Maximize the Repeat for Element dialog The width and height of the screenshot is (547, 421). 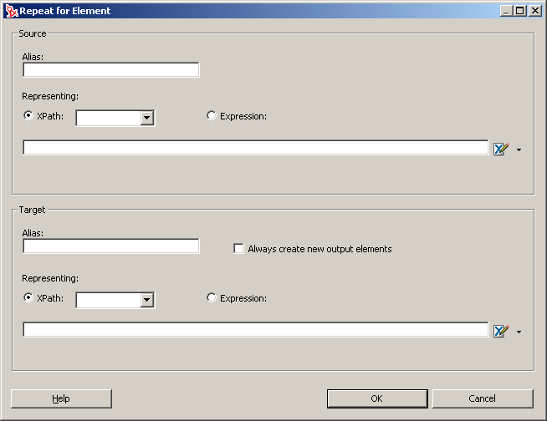[x=519, y=11]
